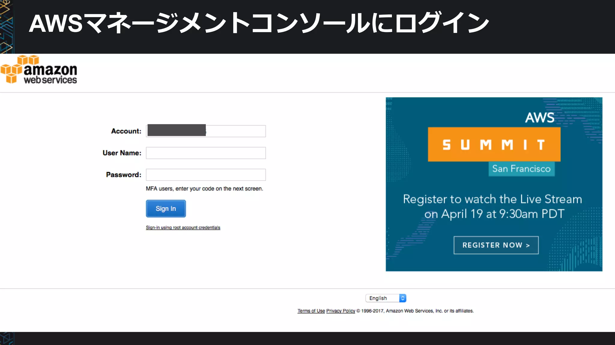The image size is (615, 345).
Task: Click REGISTER NOW on the AWS Summit banner
Action: point(496,245)
